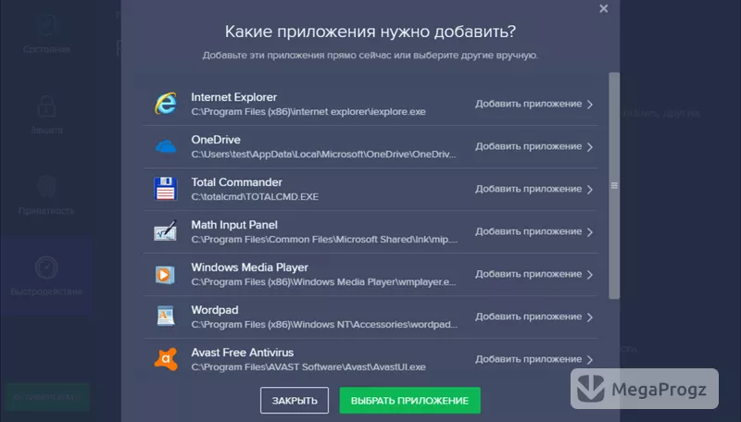Open the Приватность fingerprint sidebar icon
Viewport: 741px width, 422px height.
click(x=46, y=187)
